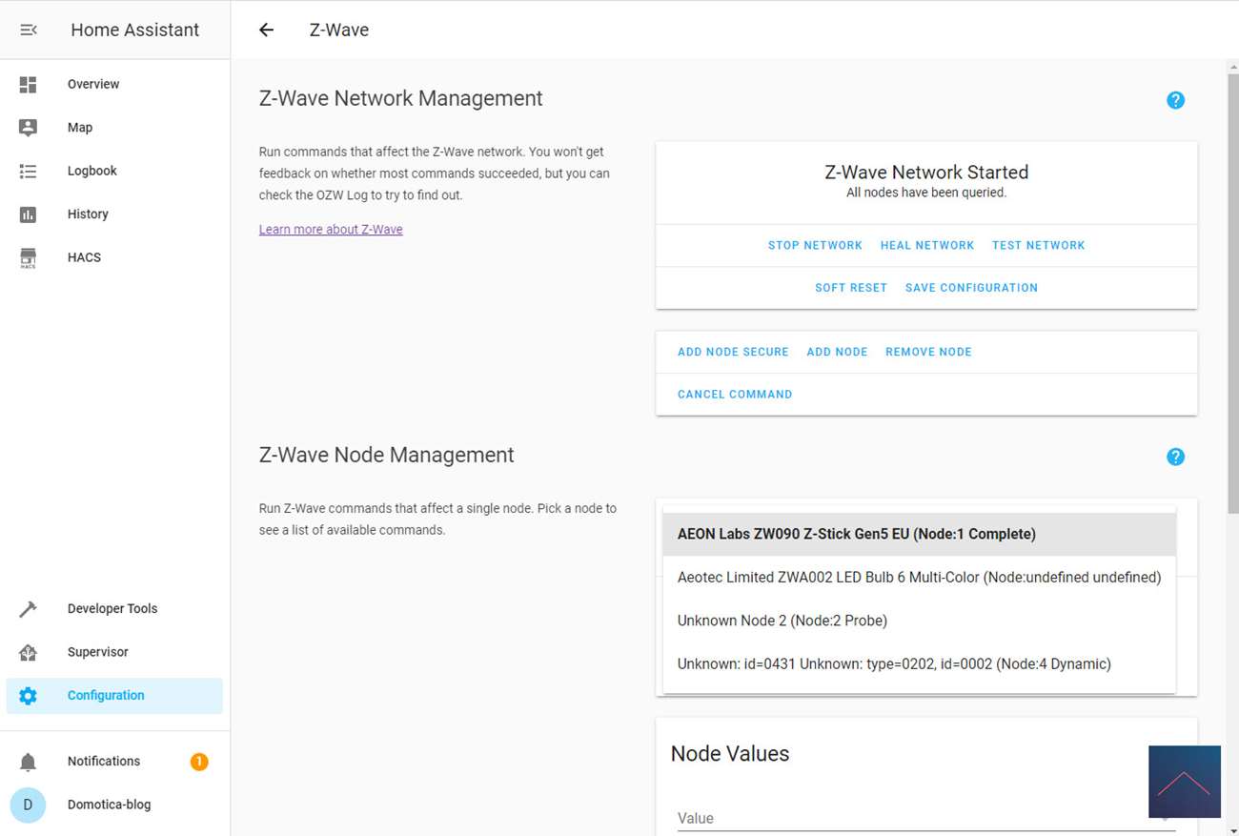Click the Notifications bell icon
Viewport: 1239px width, 836px height.
coord(28,762)
